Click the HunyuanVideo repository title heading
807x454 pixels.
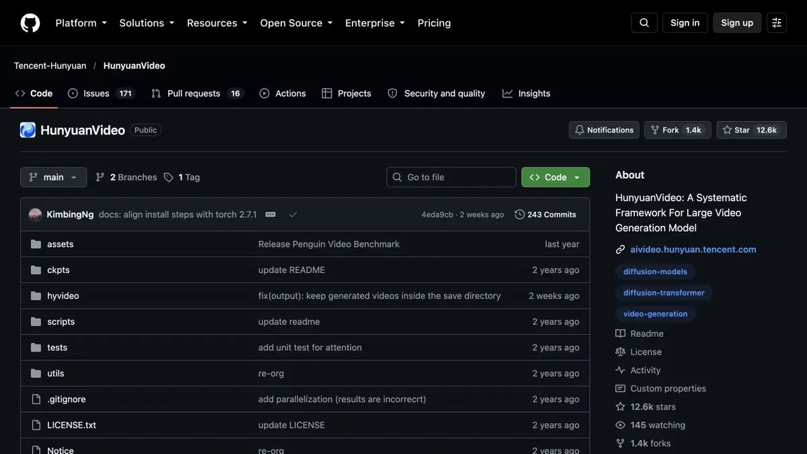(83, 130)
